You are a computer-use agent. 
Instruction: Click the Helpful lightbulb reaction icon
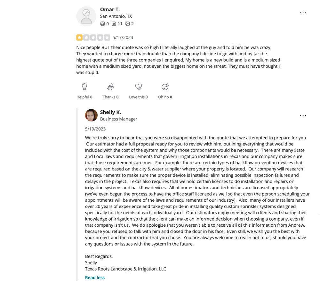click(x=84, y=87)
